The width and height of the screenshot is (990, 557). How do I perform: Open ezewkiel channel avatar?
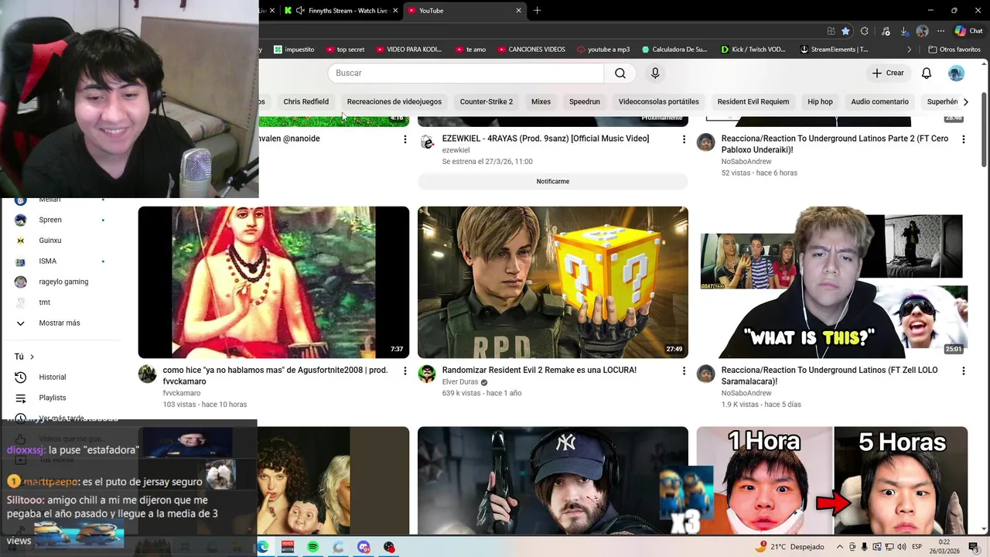click(427, 142)
